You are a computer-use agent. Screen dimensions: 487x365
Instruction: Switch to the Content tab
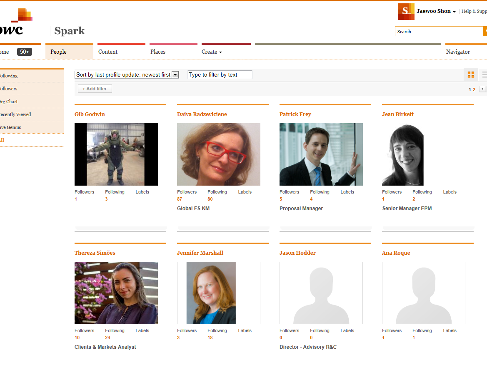coord(108,52)
